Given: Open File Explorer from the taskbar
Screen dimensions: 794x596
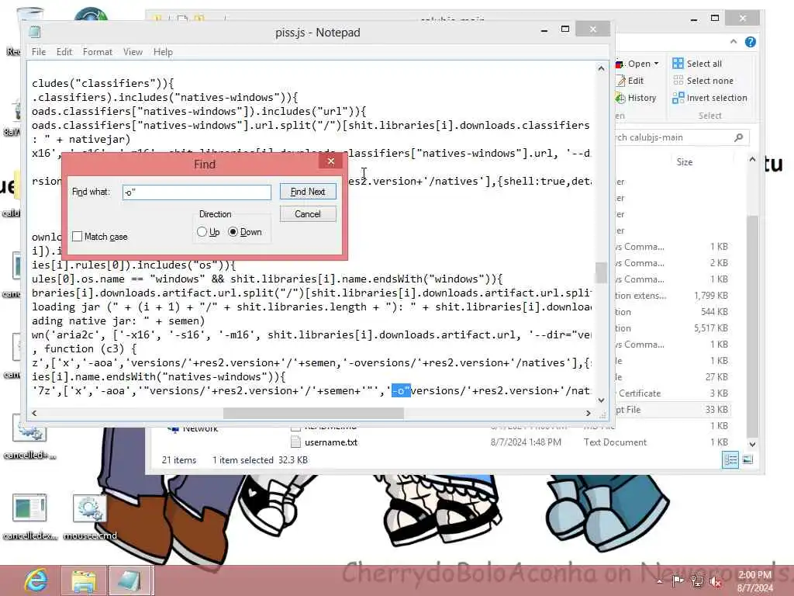Looking at the screenshot, I should click(x=84, y=580).
